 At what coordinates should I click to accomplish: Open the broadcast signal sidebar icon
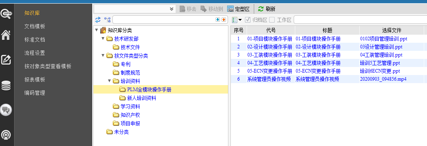point(6,135)
